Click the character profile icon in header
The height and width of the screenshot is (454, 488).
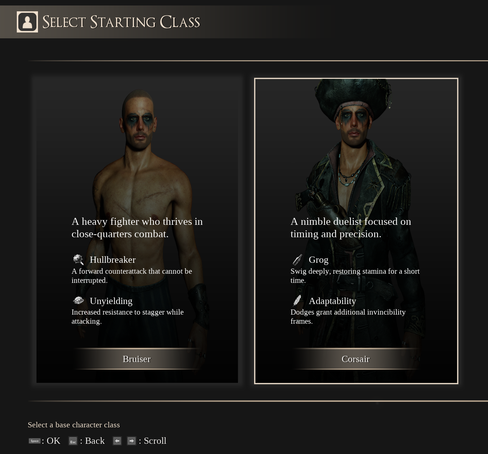tap(27, 22)
